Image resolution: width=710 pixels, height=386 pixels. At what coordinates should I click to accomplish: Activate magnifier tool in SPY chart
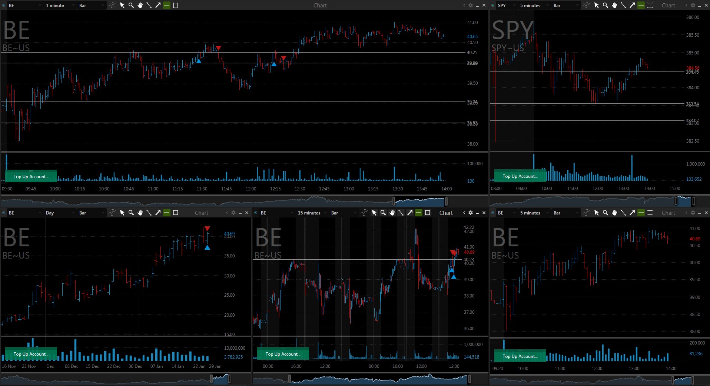pos(606,5)
